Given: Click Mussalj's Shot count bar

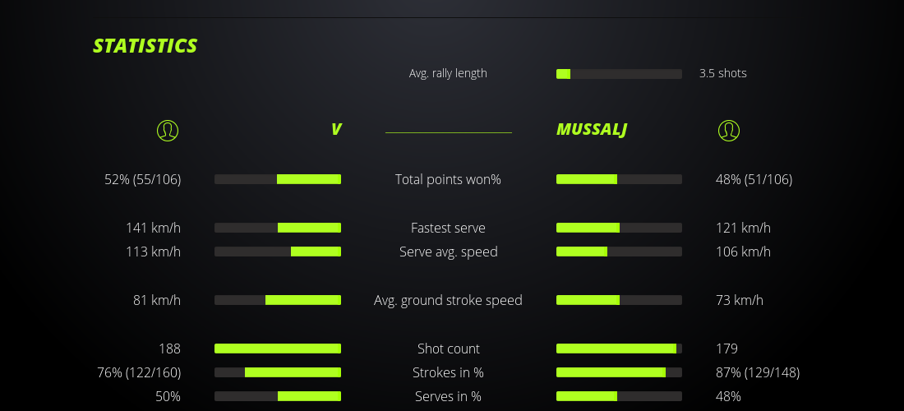Looking at the screenshot, I should pos(619,349).
